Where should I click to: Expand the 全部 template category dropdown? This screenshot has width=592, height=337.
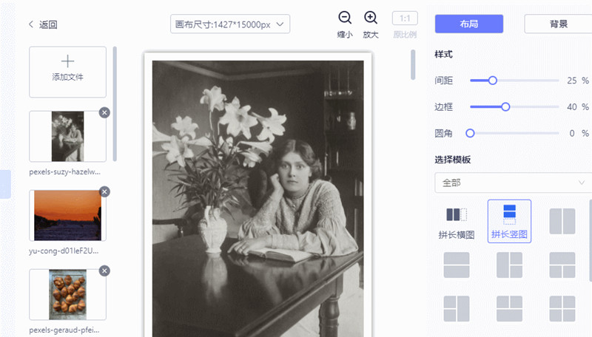pos(512,183)
